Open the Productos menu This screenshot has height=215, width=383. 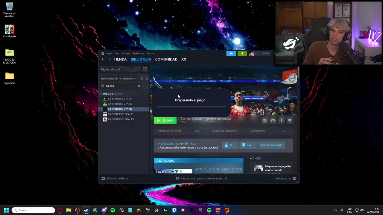click(138, 53)
